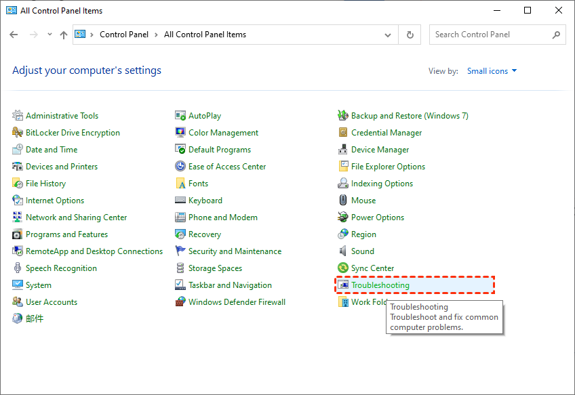Viewport: 575px width, 395px height.
Task: Click the Ease of Access Center icon
Action: tap(180, 167)
